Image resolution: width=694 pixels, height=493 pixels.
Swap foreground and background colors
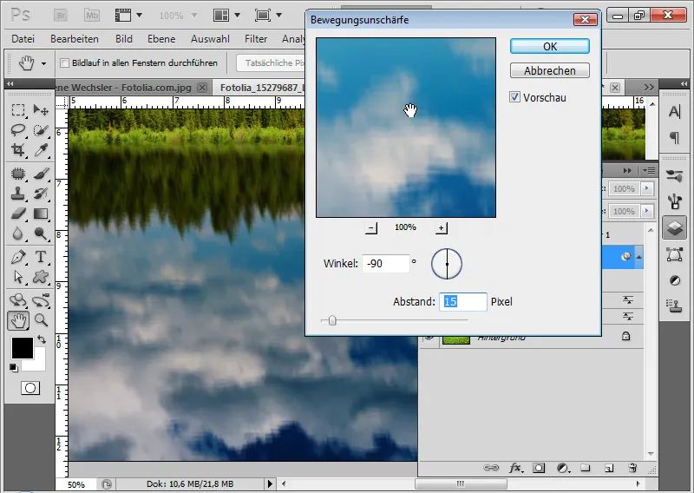pos(42,339)
